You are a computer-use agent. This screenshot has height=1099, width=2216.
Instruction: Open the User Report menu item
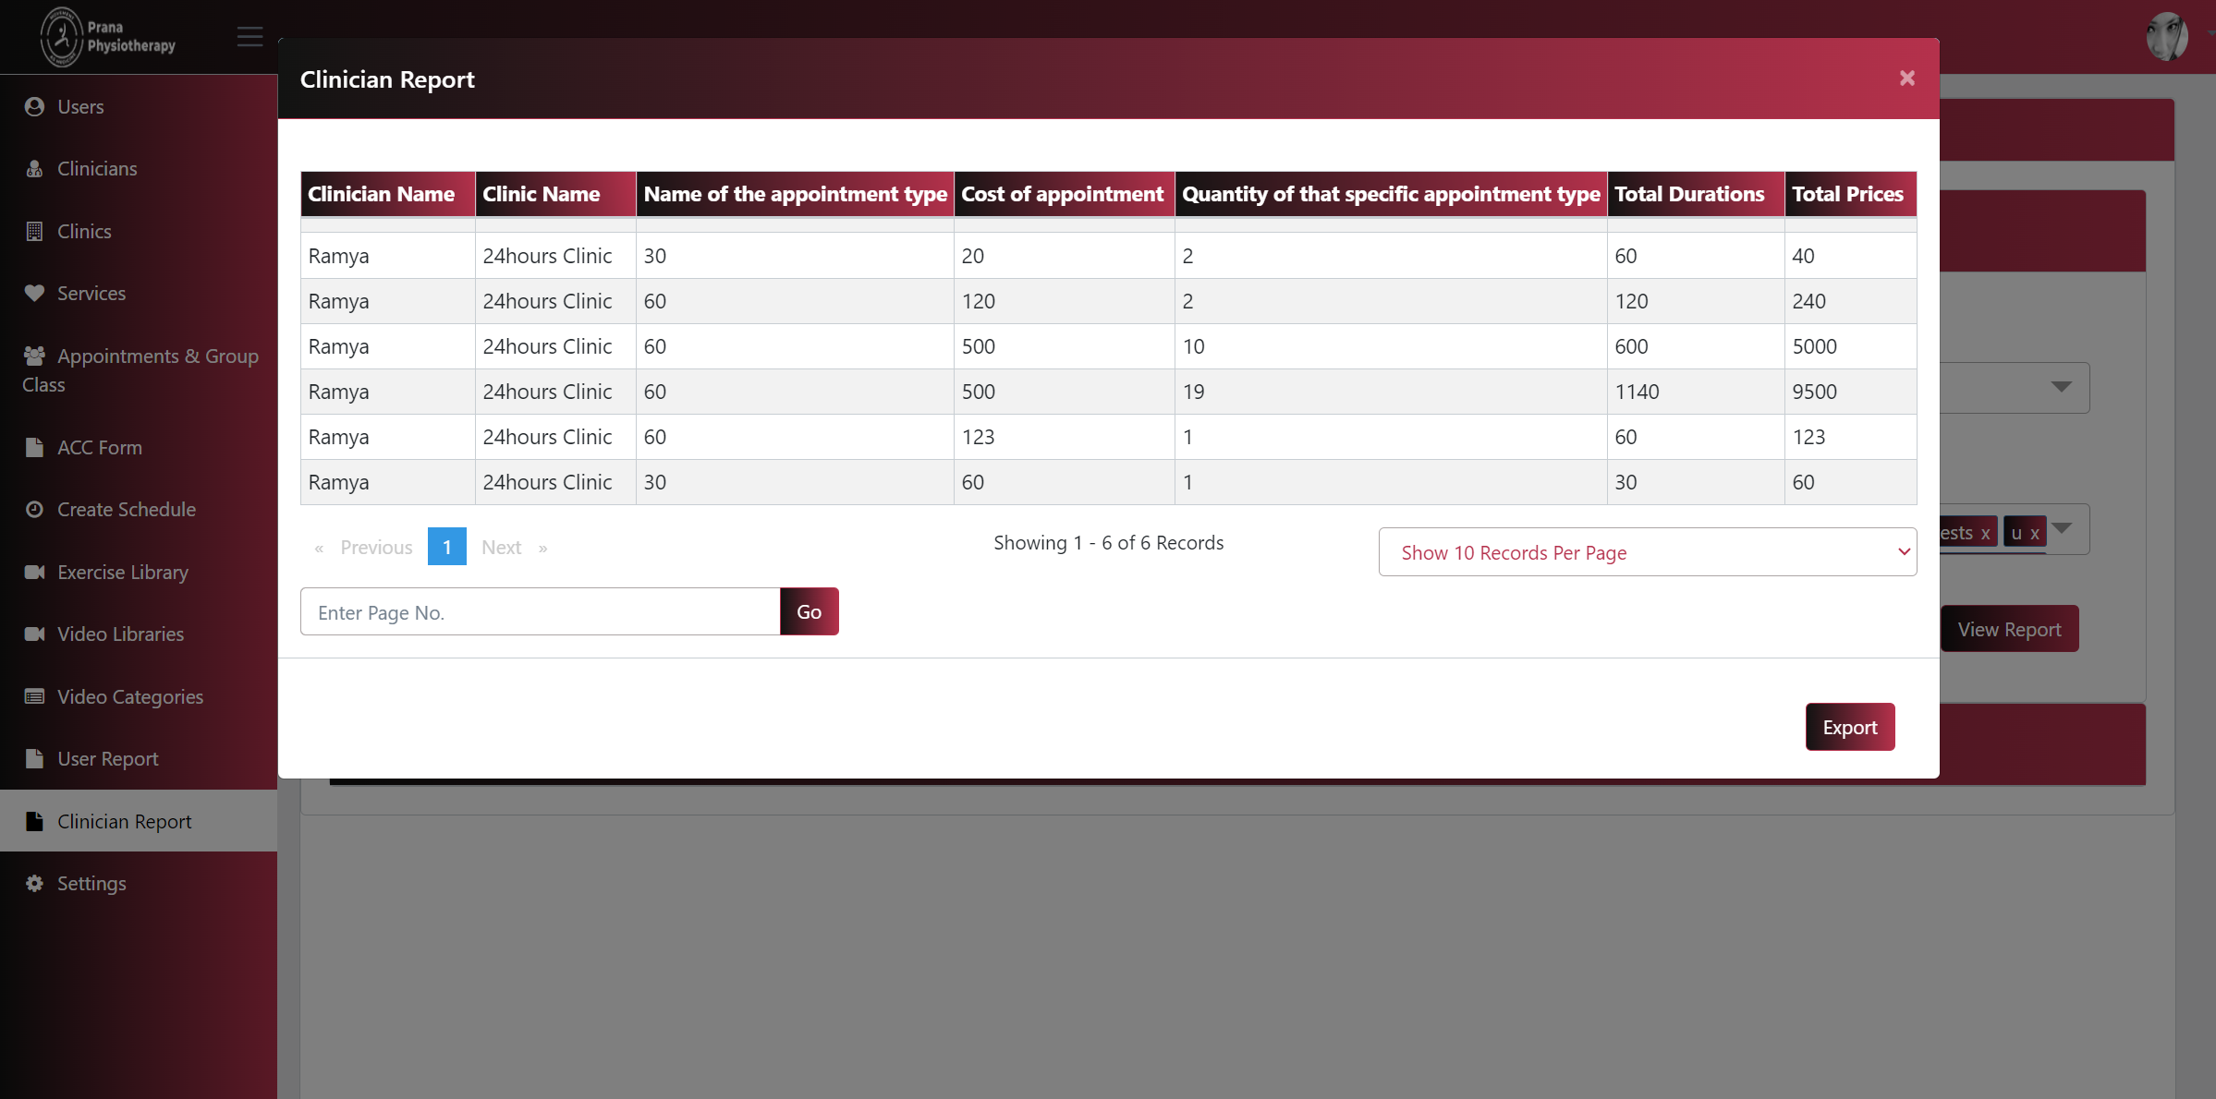pos(107,759)
